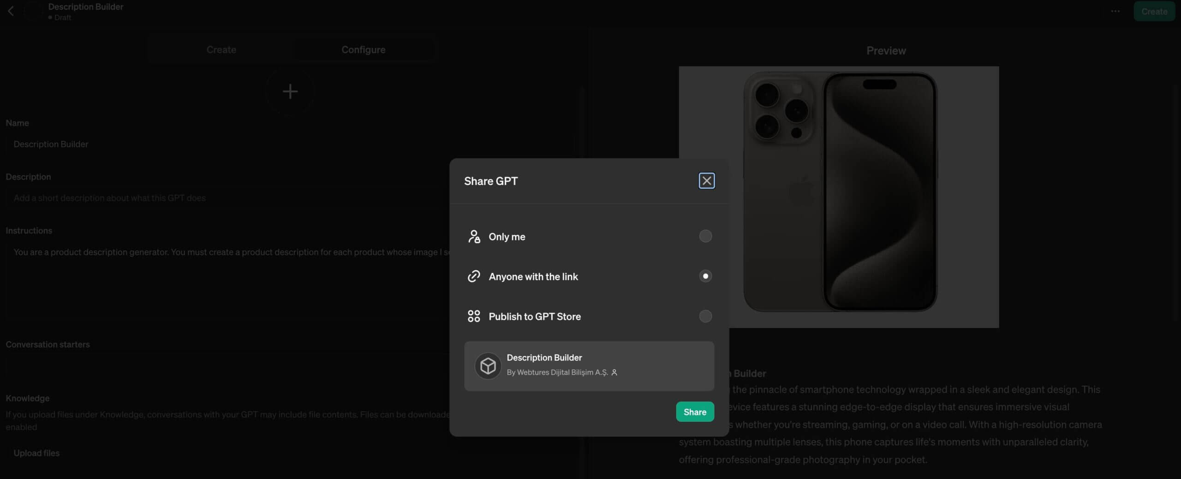Screen dimensions: 1181x479
Task: Go back using the top-left arrow
Action: coord(11,12)
